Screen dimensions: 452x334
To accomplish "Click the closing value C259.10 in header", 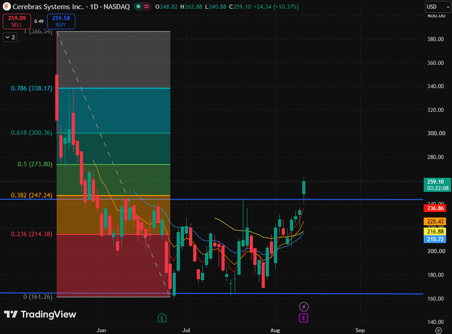I will pos(240,6).
